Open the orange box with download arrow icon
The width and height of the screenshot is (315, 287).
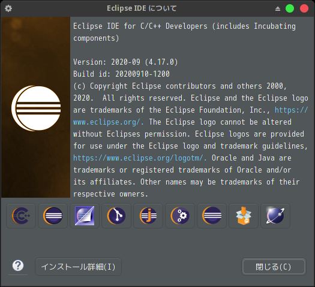tap(244, 216)
